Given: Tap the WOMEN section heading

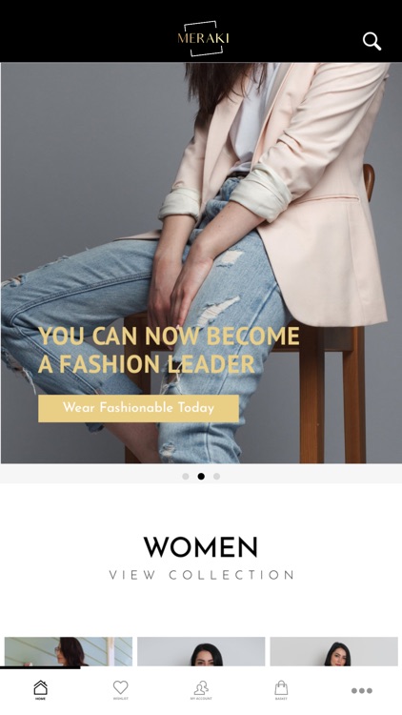Looking at the screenshot, I should pos(201,547).
